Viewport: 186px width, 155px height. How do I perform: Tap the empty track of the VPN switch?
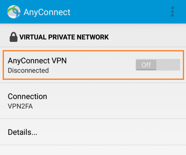168,65
